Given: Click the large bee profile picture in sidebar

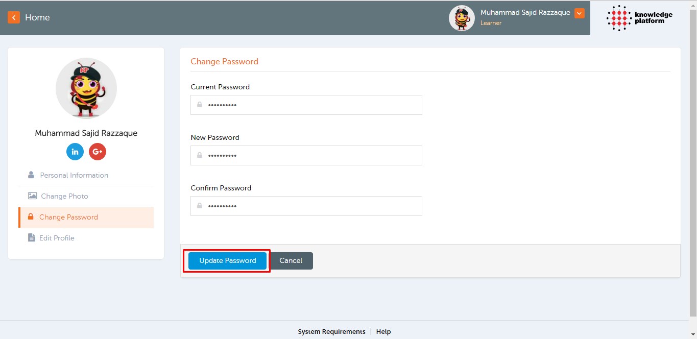Looking at the screenshot, I should (86, 88).
